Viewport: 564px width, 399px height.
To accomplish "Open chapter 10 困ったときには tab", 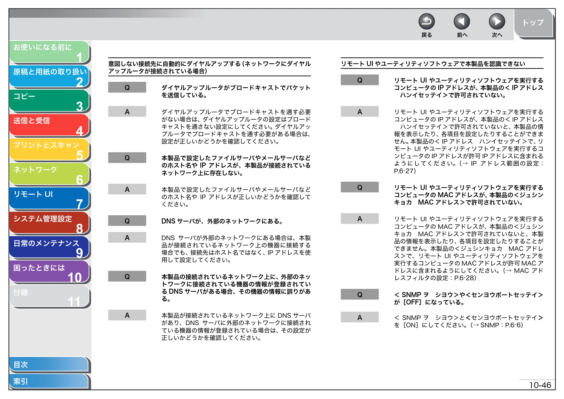I will 49,272.
